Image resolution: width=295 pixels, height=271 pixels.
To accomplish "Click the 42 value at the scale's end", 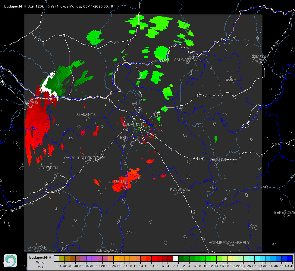I will tap(292, 266).
